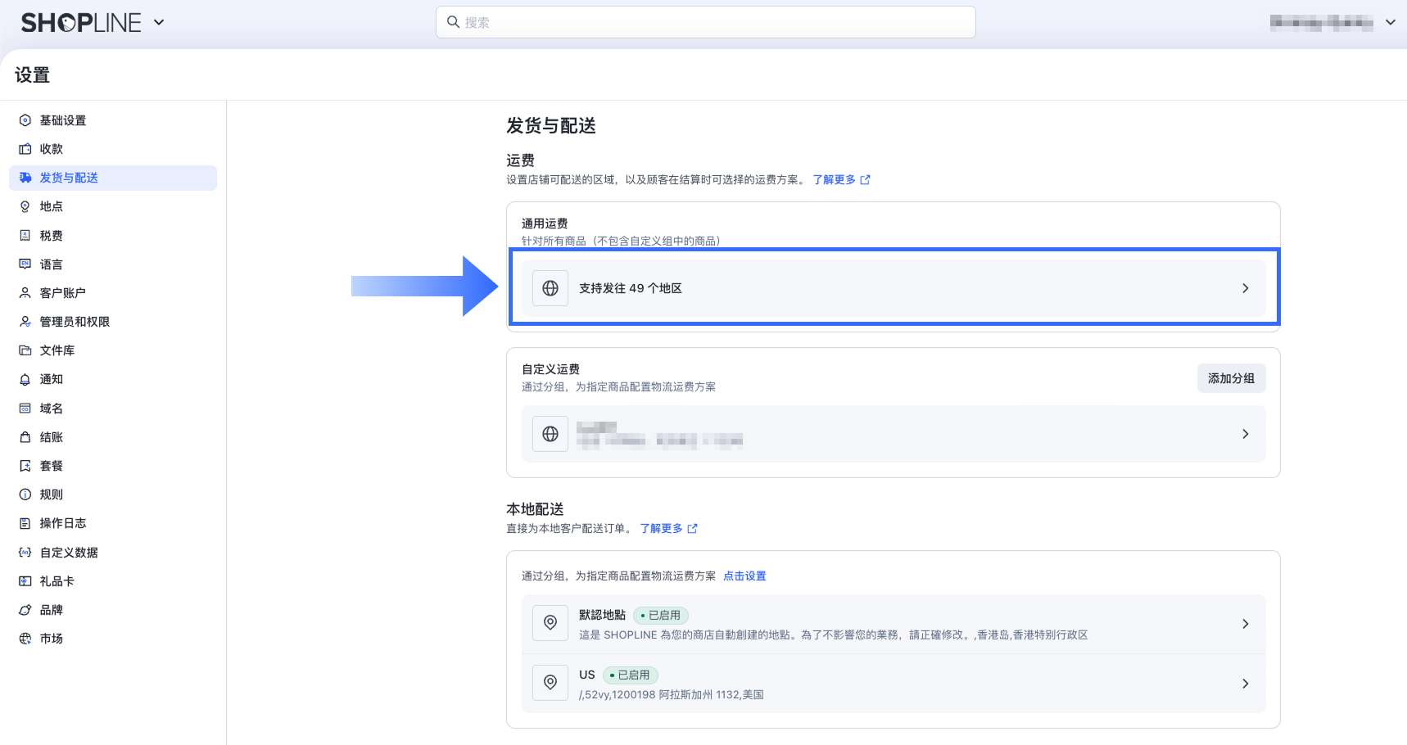Click the location pin icon for 默認地點

550,623
